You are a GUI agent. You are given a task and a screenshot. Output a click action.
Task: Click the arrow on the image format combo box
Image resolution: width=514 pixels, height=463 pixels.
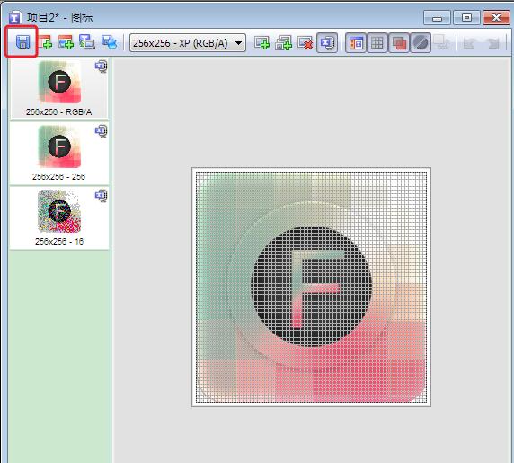(x=239, y=43)
